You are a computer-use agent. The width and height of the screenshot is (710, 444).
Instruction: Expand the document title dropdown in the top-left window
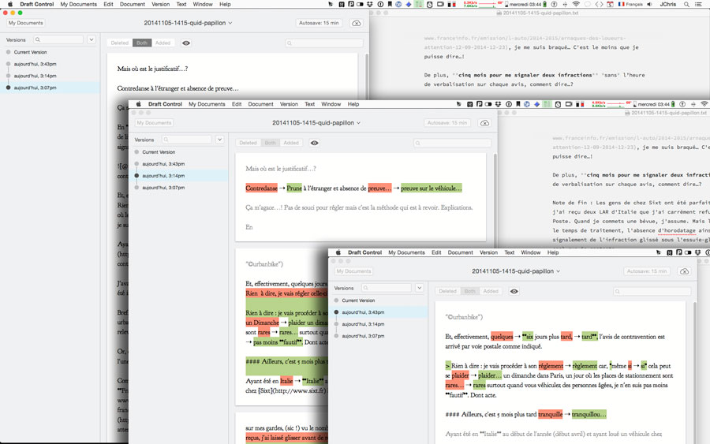230,23
